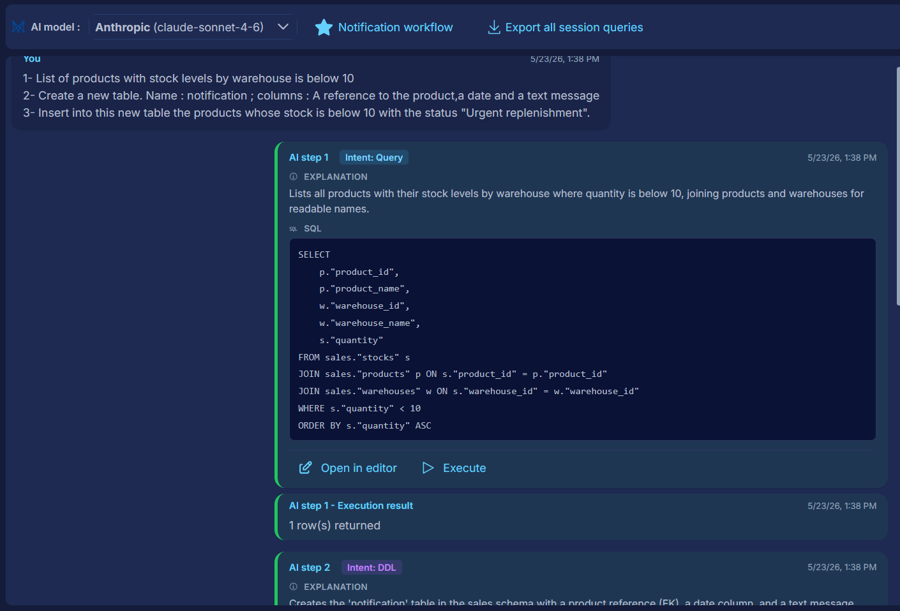Click the AI model dropdown chevron

tap(283, 27)
